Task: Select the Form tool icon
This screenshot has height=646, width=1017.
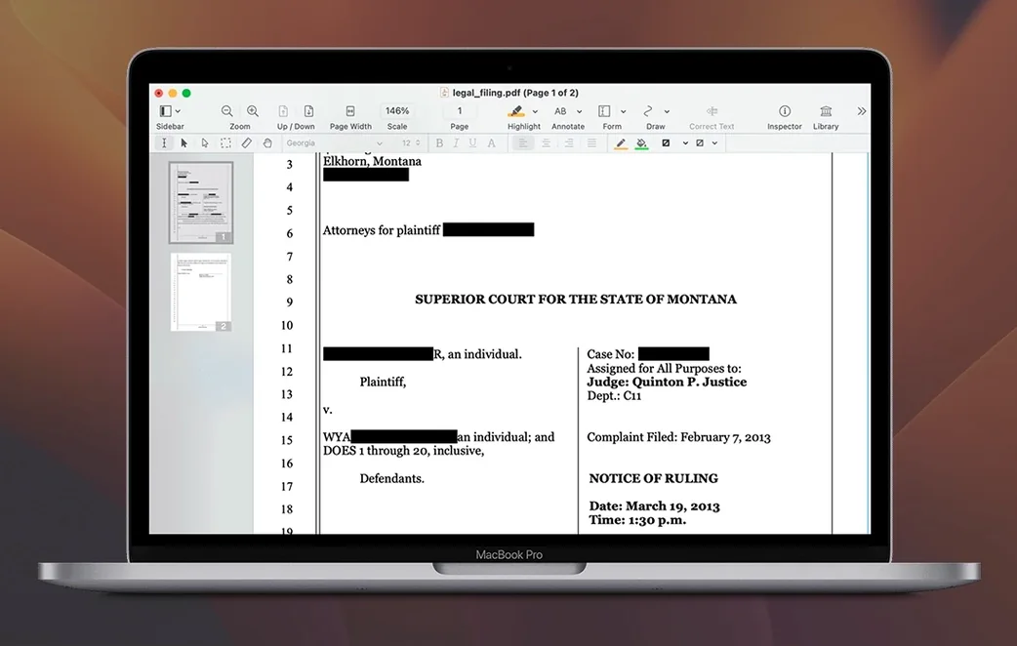Action: [604, 111]
